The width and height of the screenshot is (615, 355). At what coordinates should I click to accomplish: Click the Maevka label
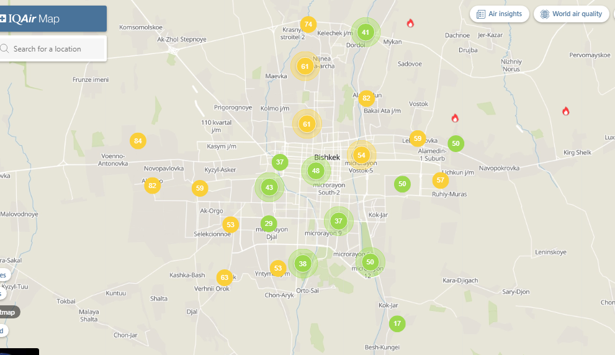pos(276,76)
